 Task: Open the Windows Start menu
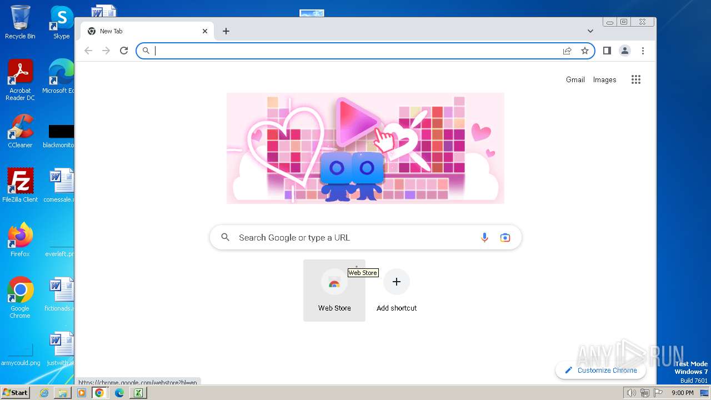coord(15,393)
